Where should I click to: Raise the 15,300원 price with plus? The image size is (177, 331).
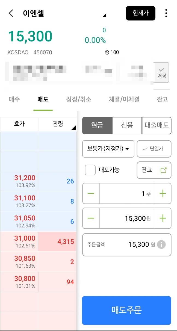163,218
